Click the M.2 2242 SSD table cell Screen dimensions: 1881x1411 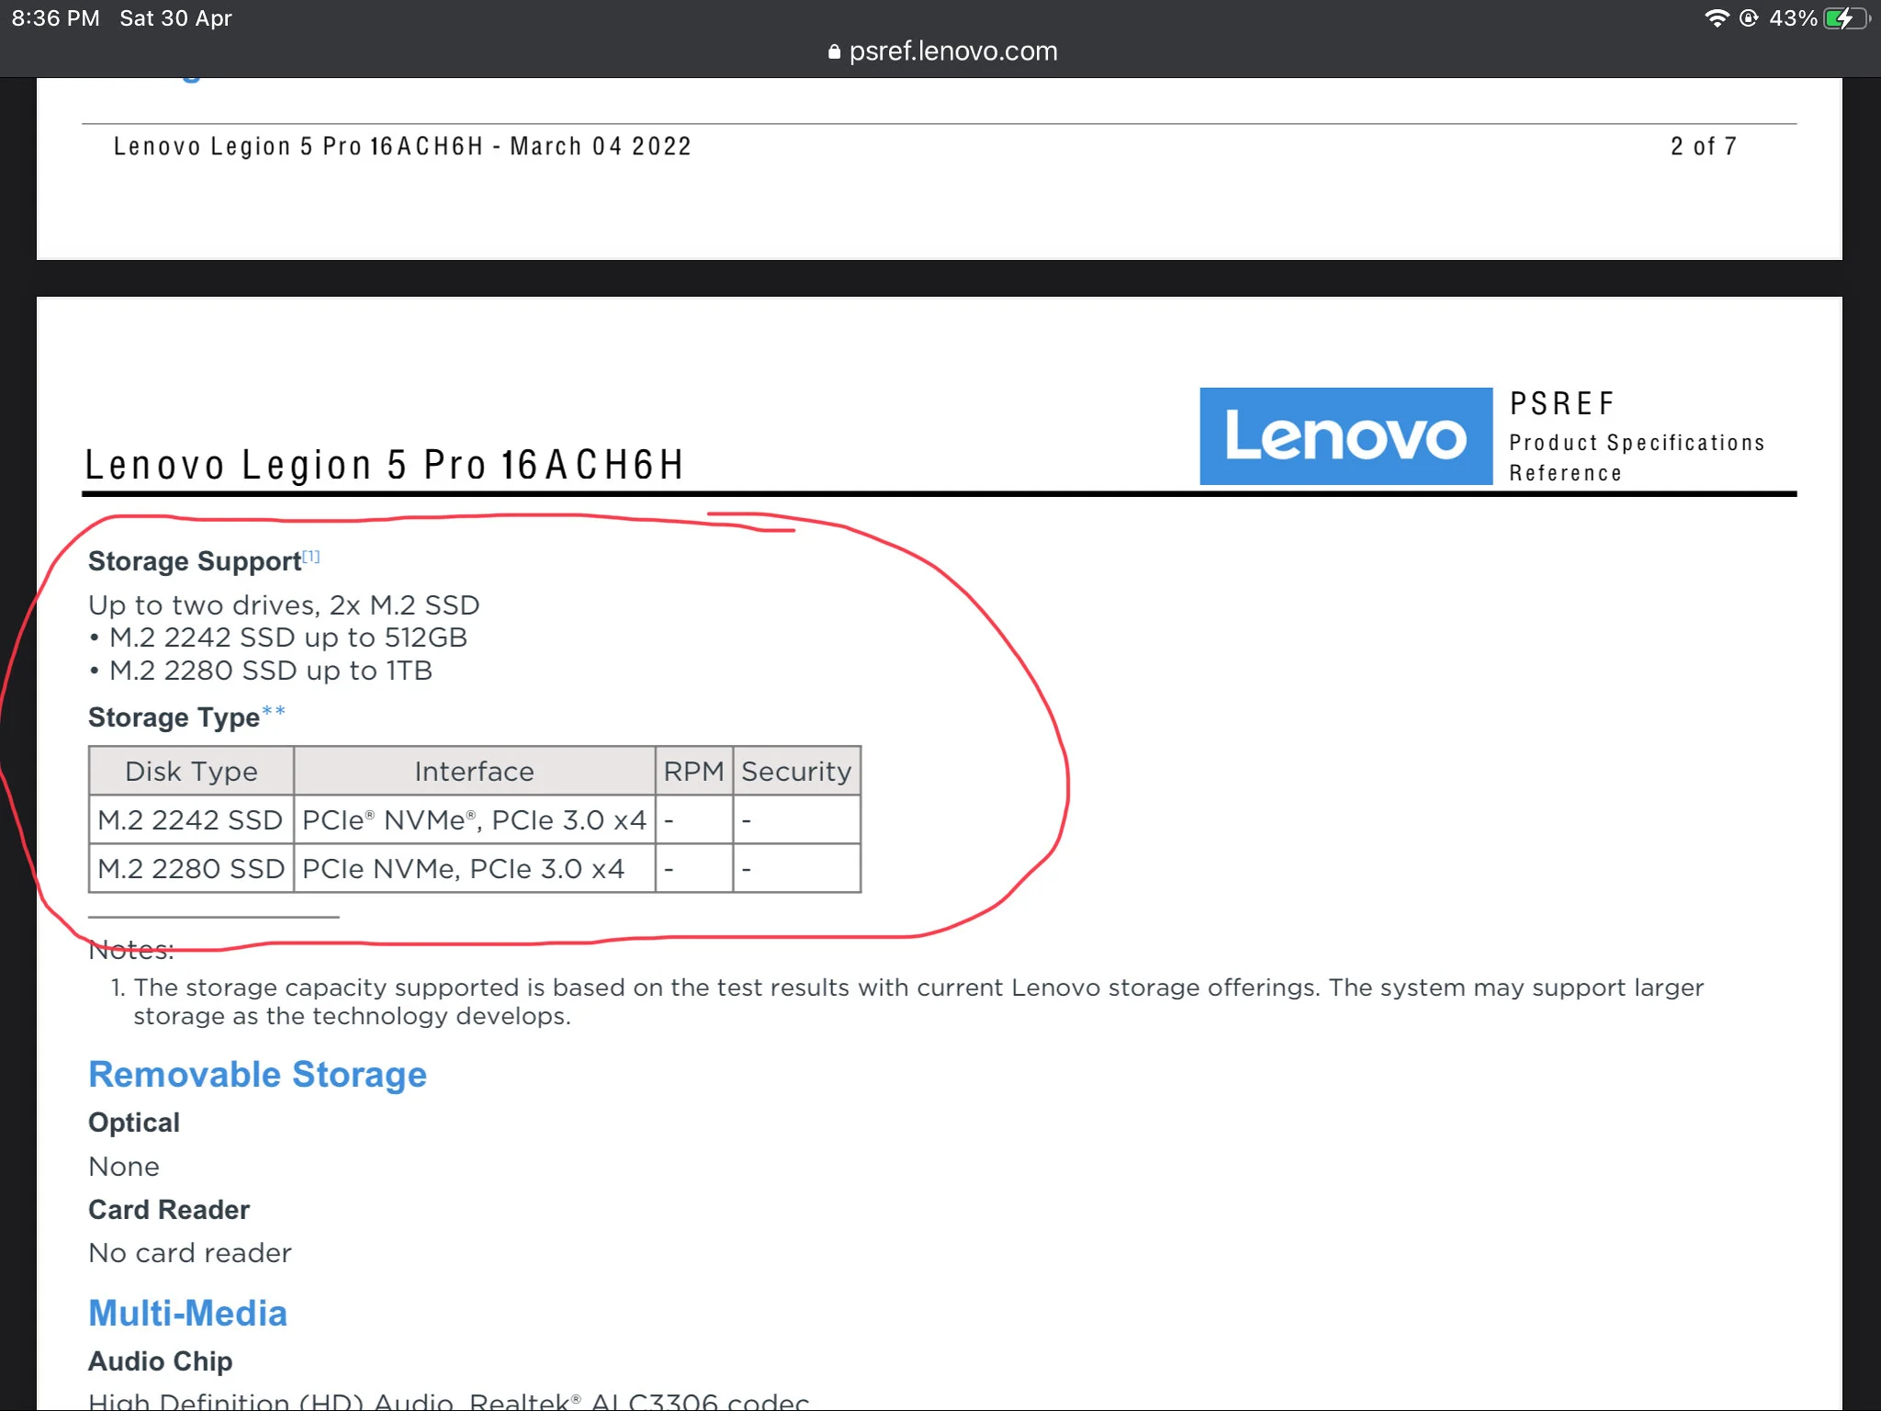191,819
